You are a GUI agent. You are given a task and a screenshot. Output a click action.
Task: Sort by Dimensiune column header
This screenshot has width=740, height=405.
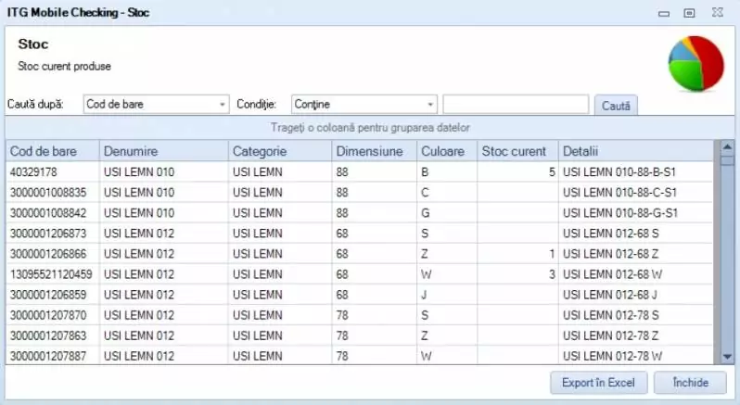tap(375, 151)
